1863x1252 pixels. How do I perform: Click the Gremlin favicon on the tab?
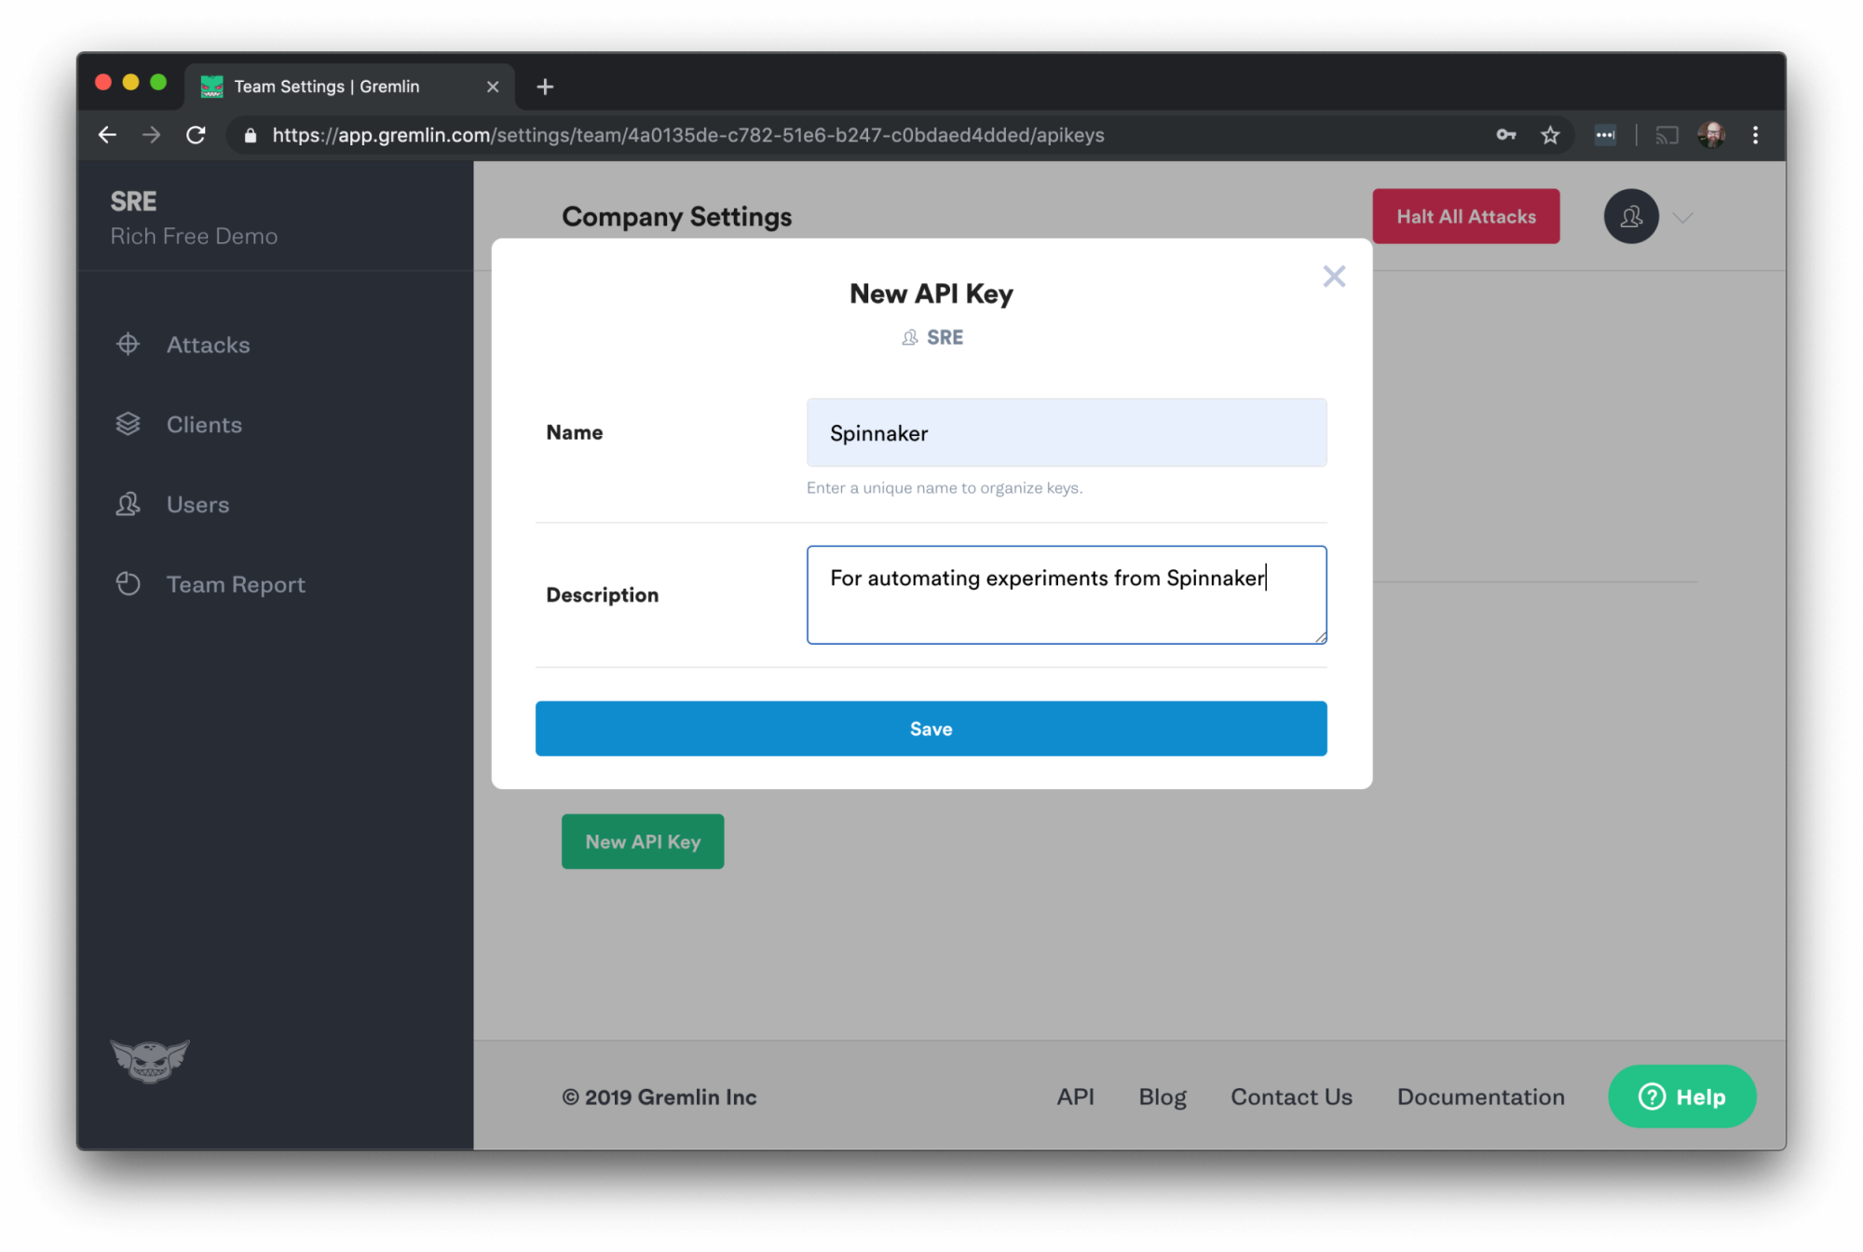pos(212,87)
